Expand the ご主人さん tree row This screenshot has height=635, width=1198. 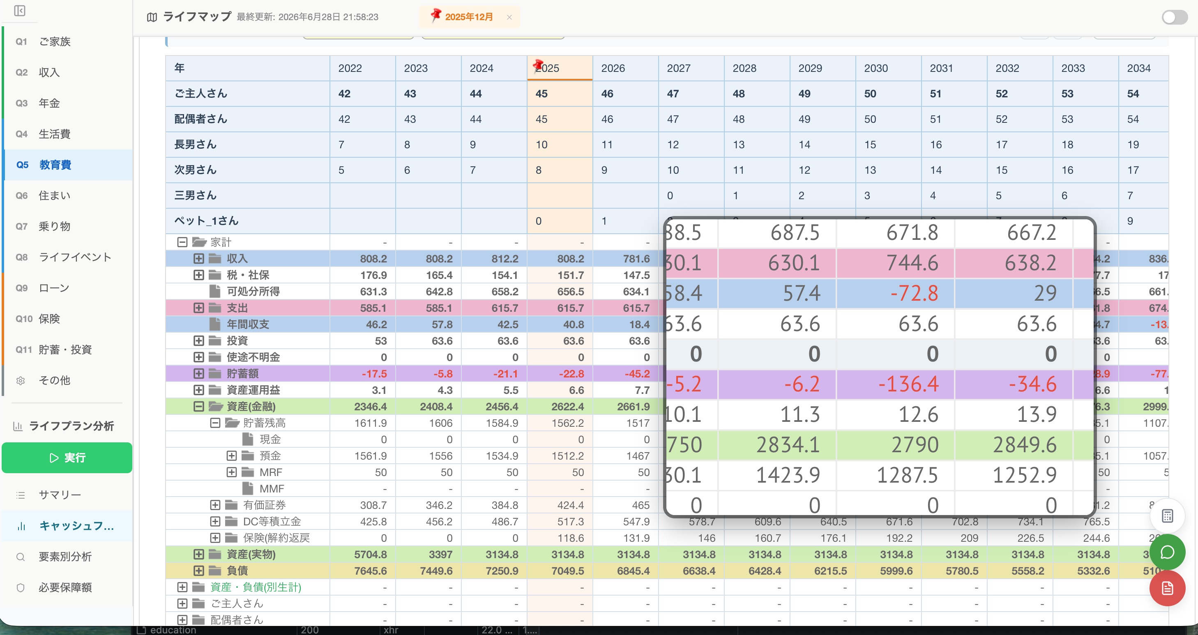182,603
